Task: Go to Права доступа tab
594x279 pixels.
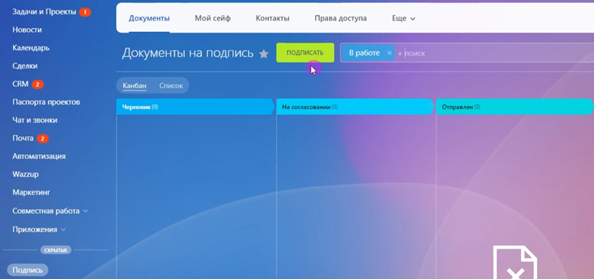Action: coord(340,18)
